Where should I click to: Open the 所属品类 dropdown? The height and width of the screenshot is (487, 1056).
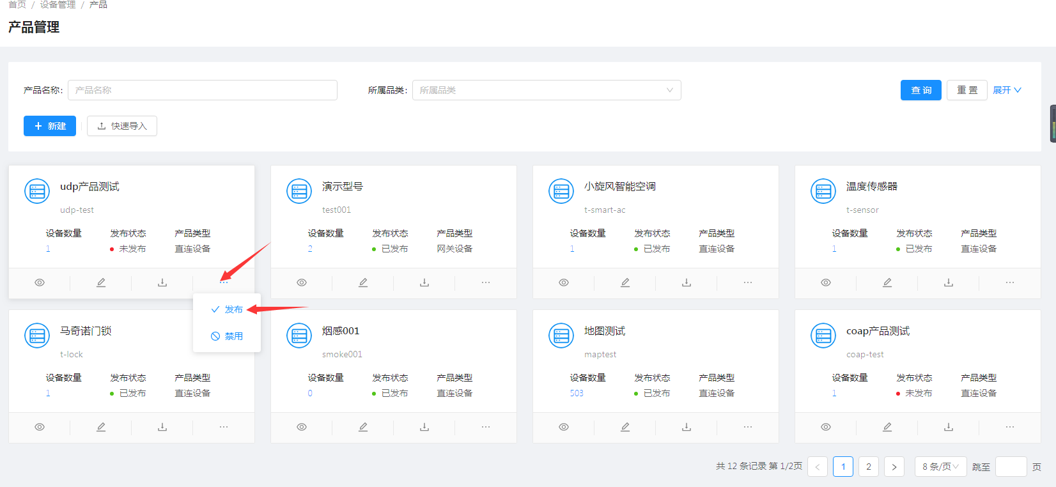[x=546, y=90]
